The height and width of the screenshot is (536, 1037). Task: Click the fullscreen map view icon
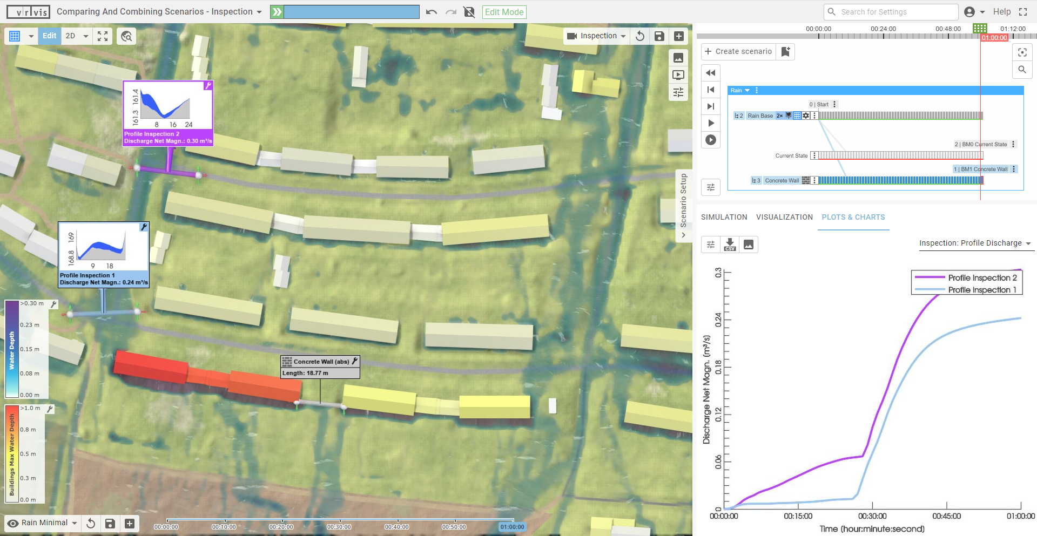pos(103,36)
